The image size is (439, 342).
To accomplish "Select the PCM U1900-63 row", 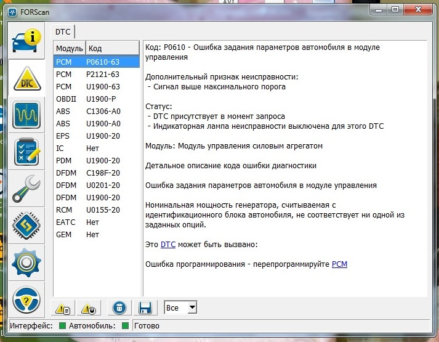I will pyautogui.click(x=96, y=86).
